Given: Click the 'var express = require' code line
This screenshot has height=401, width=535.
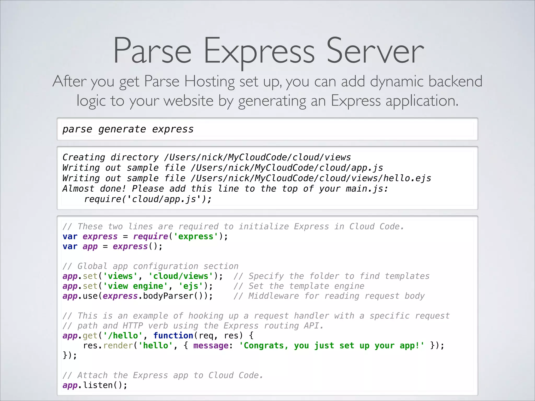Looking at the screenshot, I should [145, 237].
